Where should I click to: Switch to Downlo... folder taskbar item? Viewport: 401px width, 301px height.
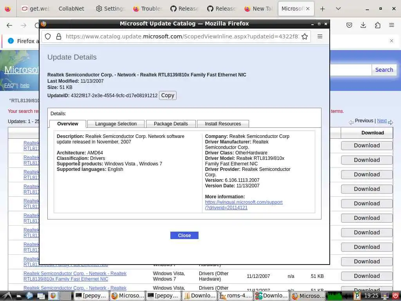click(x=200, y=296)
